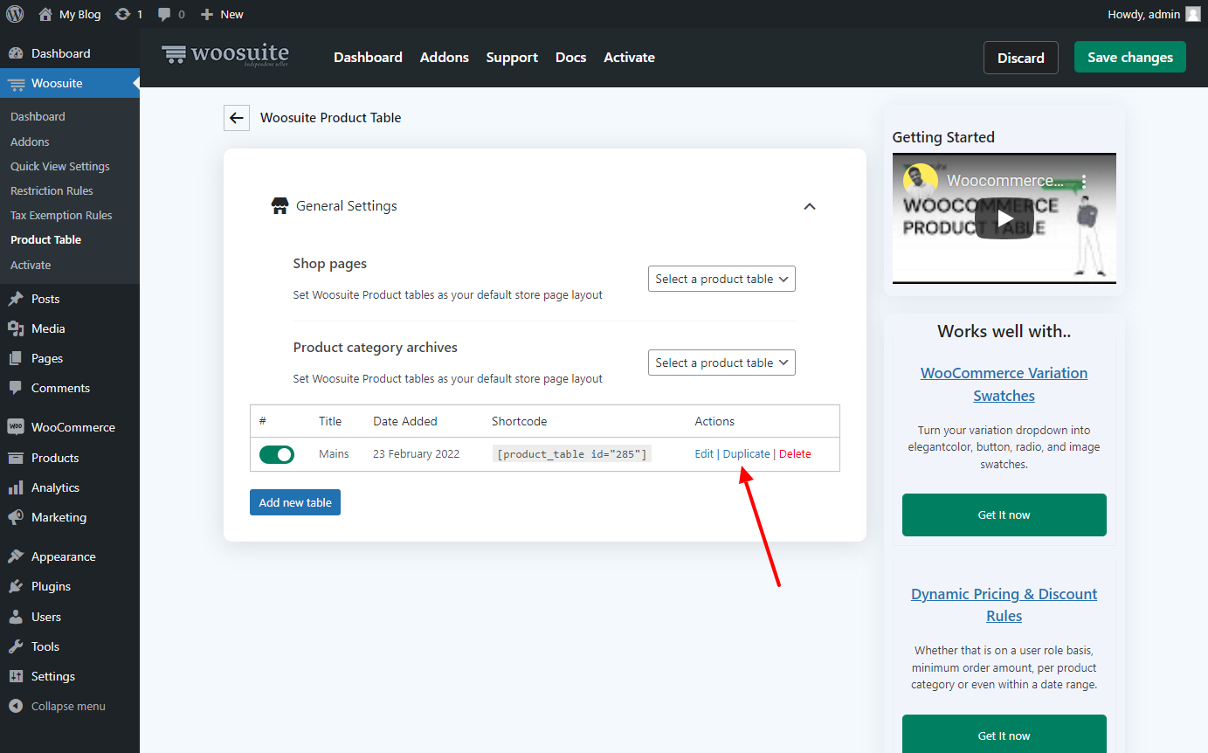The image size is (1208, 753).
Task: Click the Users person icon
Action: coord(16,617)
